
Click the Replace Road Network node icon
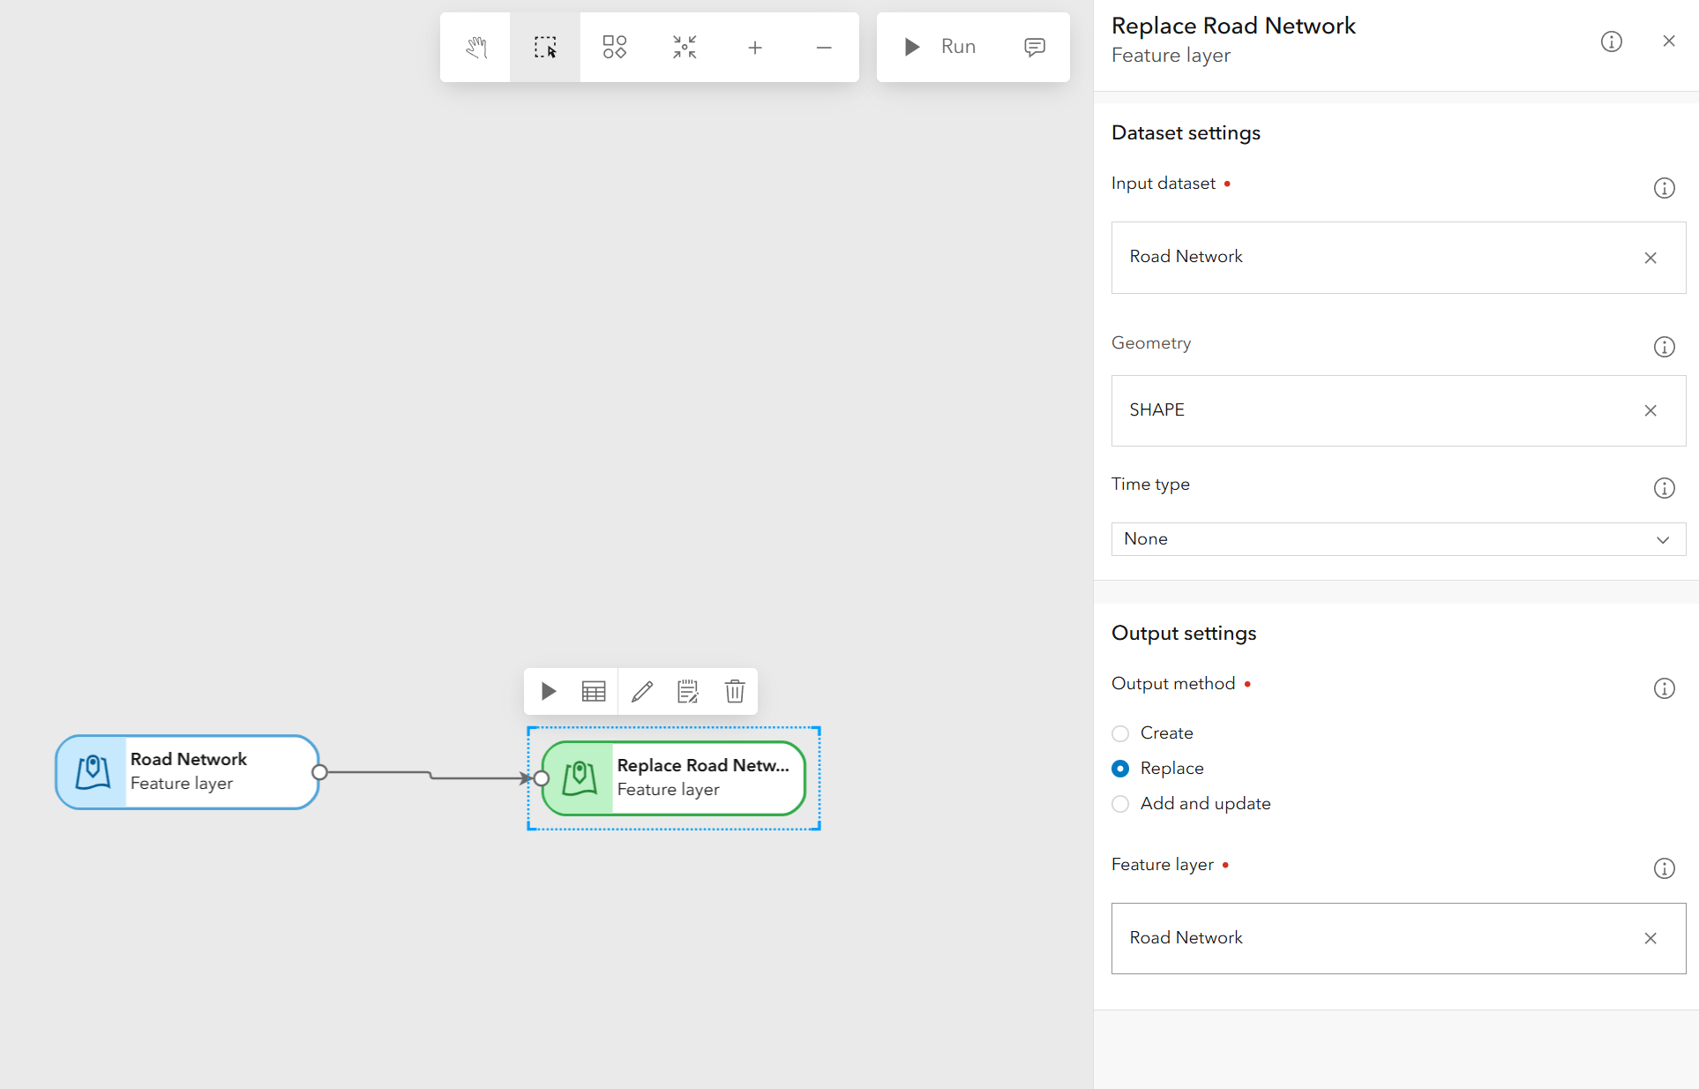pyautogui.click(x=580, y=778)
